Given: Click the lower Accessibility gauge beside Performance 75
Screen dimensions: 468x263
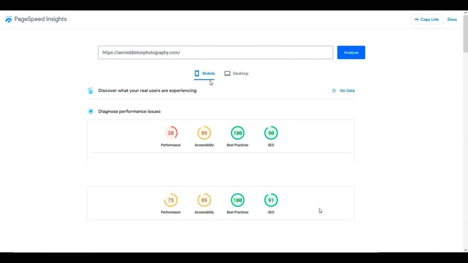Looking at the screenshot, I should 204,200.
